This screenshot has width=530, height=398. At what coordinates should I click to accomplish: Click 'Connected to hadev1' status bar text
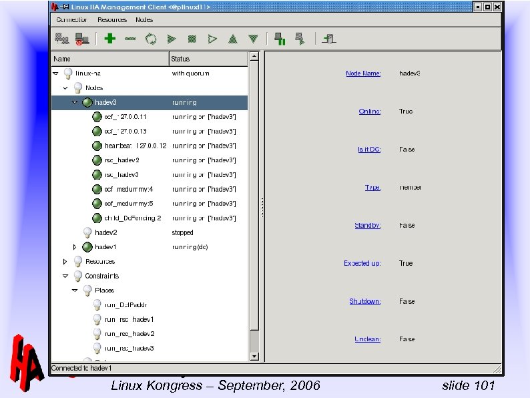click(81, 368)
